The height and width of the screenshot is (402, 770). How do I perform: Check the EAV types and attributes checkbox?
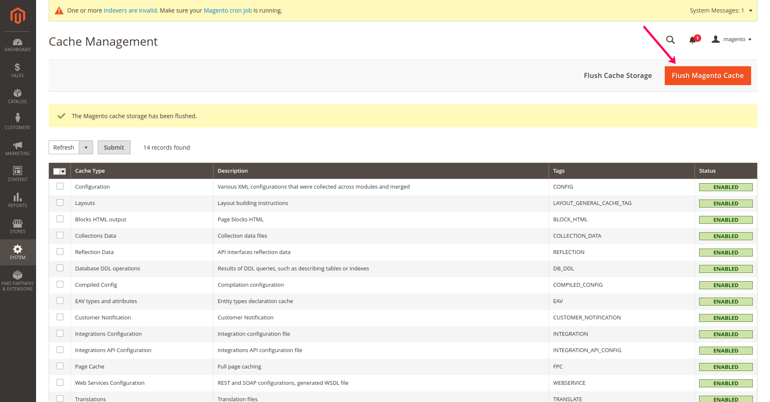[x=60, y=301]
